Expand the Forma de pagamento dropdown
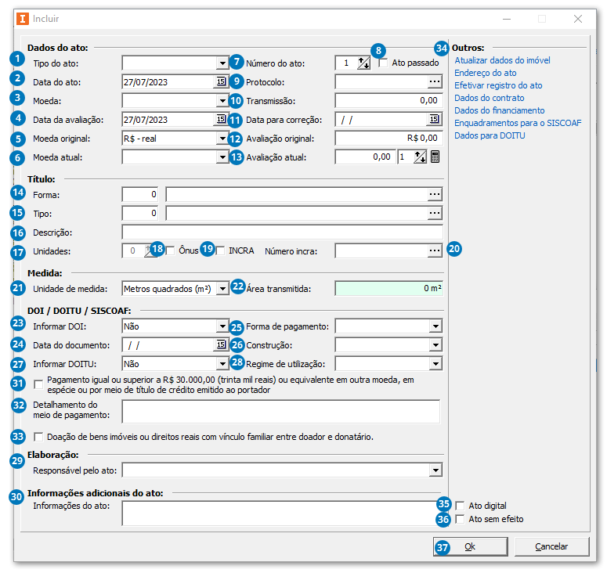 (435, 326)
